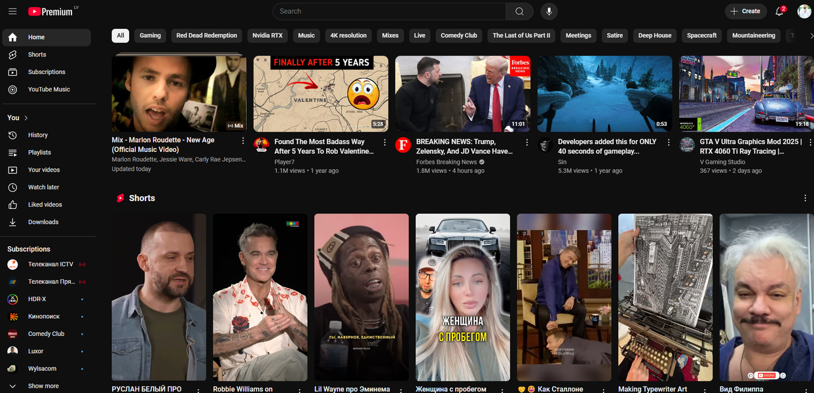This screenshot has height=393, width=814.
Task: Click the V Gaming Studio channel avatar
Action: click(687, 145)
